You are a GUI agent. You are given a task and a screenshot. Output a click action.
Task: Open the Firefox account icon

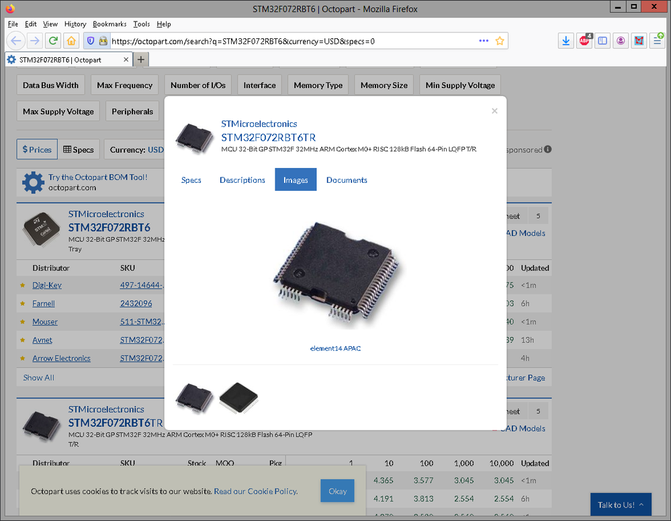tap(621, 41)
